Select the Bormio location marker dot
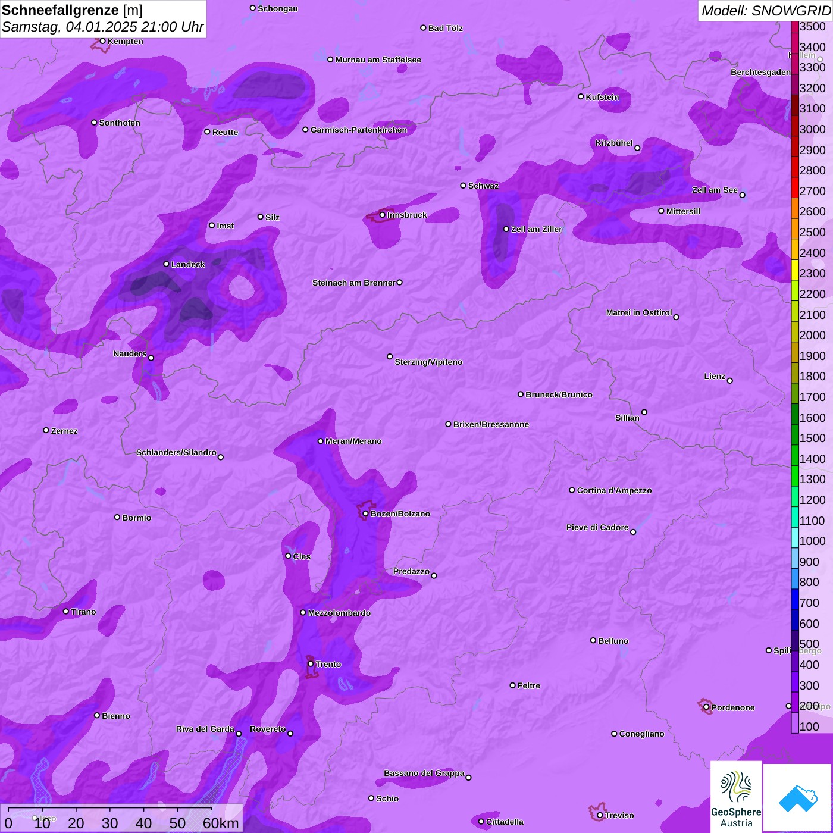Viewport: 833px width, 833px height. tap(117, 517)
